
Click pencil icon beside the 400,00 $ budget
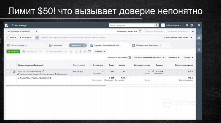point(153,71)
